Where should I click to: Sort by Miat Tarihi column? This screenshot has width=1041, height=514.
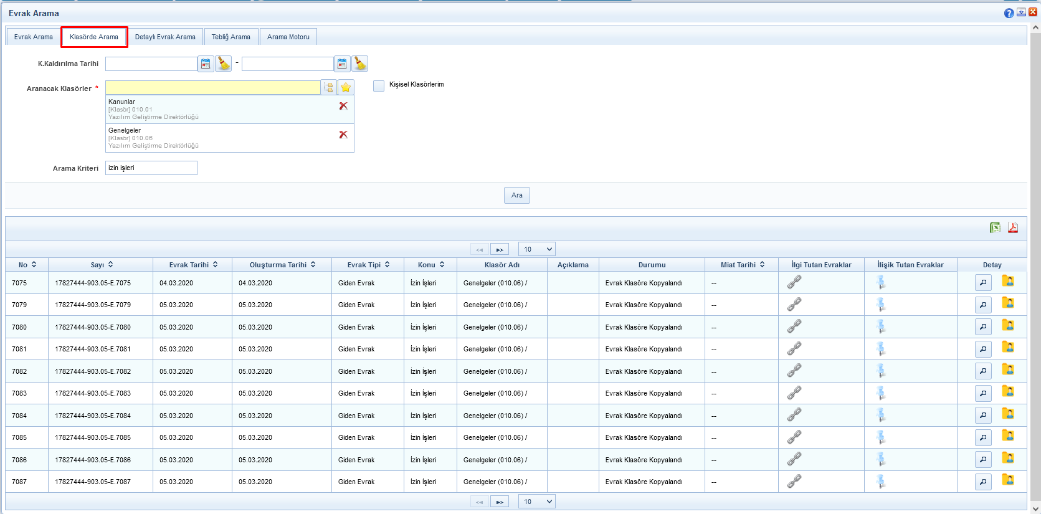(742, 265)
